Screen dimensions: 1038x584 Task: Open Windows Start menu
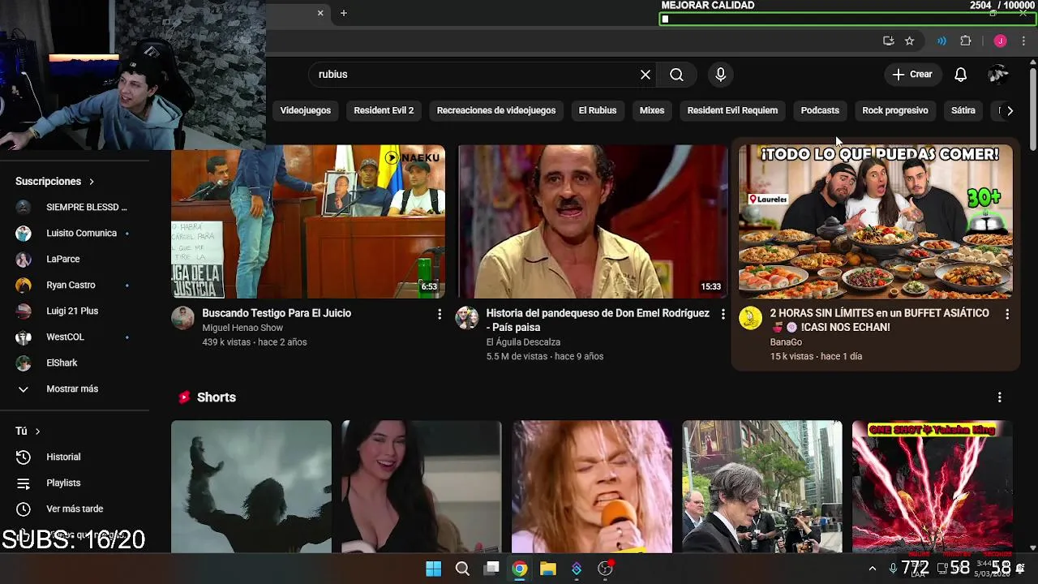(434, 569)
